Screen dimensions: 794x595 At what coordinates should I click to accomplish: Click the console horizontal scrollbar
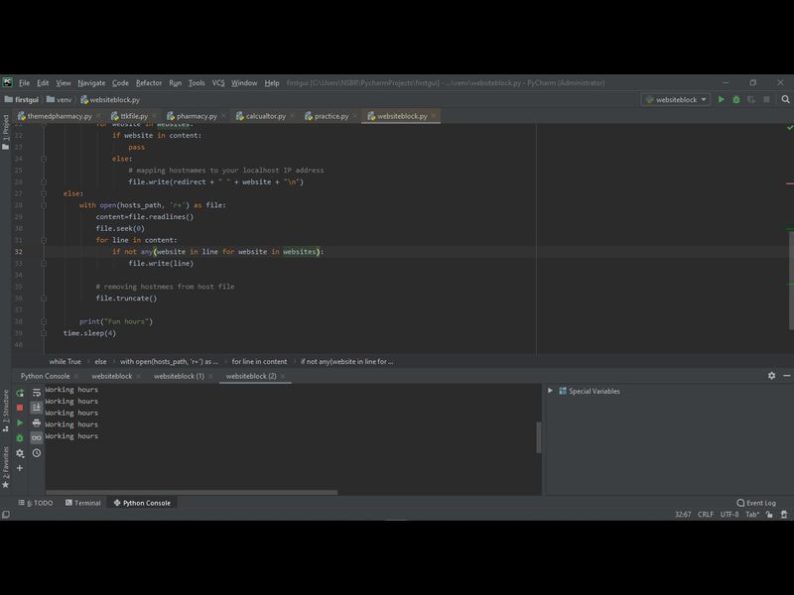point(192,492)
